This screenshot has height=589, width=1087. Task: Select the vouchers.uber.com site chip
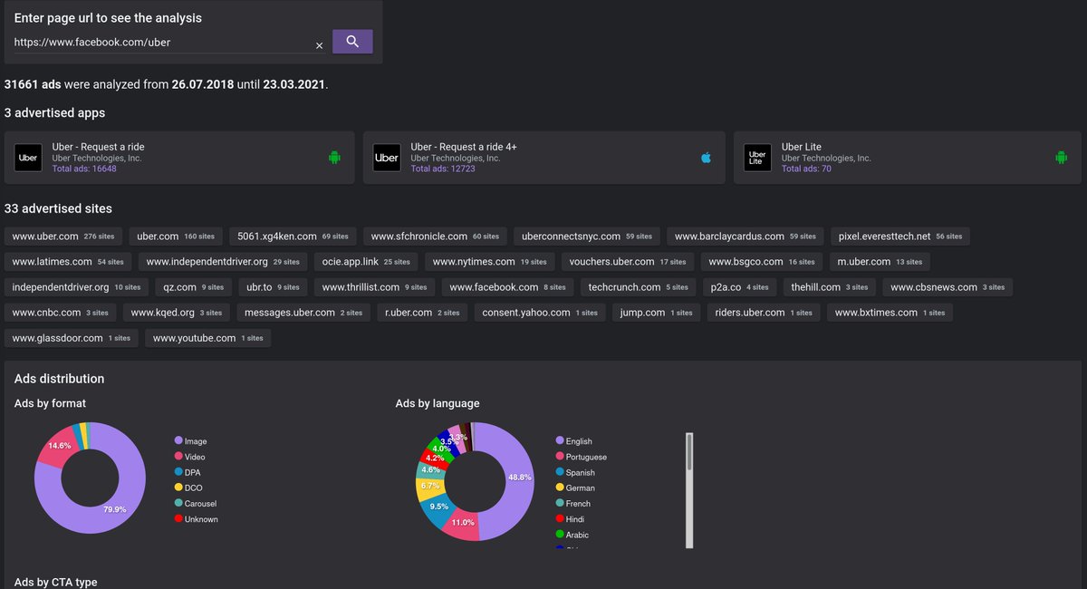(628, 262)
